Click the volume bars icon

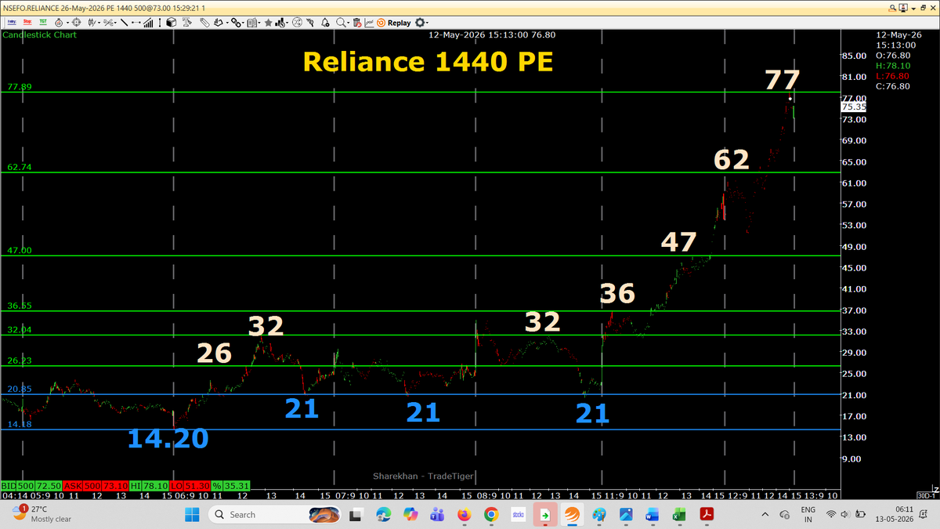(148, 23)
